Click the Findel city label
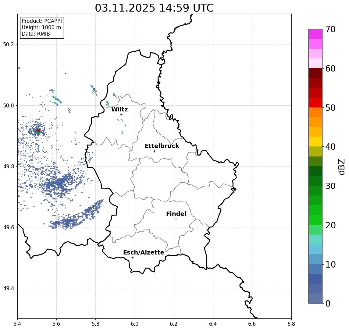This screenshot has width=349, height=330. click(176, 214)
